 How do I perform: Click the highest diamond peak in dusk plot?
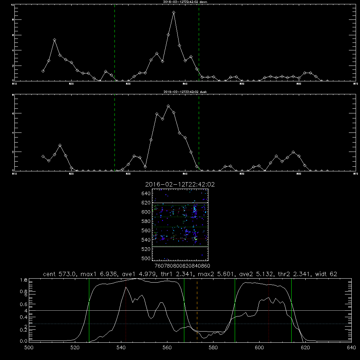(168, 106)
